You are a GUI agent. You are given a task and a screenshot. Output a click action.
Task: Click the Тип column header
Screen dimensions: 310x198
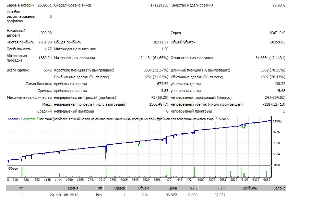point(91,188)
